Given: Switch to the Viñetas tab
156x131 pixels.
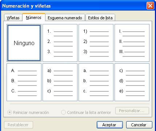Looking at the screenshot, I should tap(13, 18).
